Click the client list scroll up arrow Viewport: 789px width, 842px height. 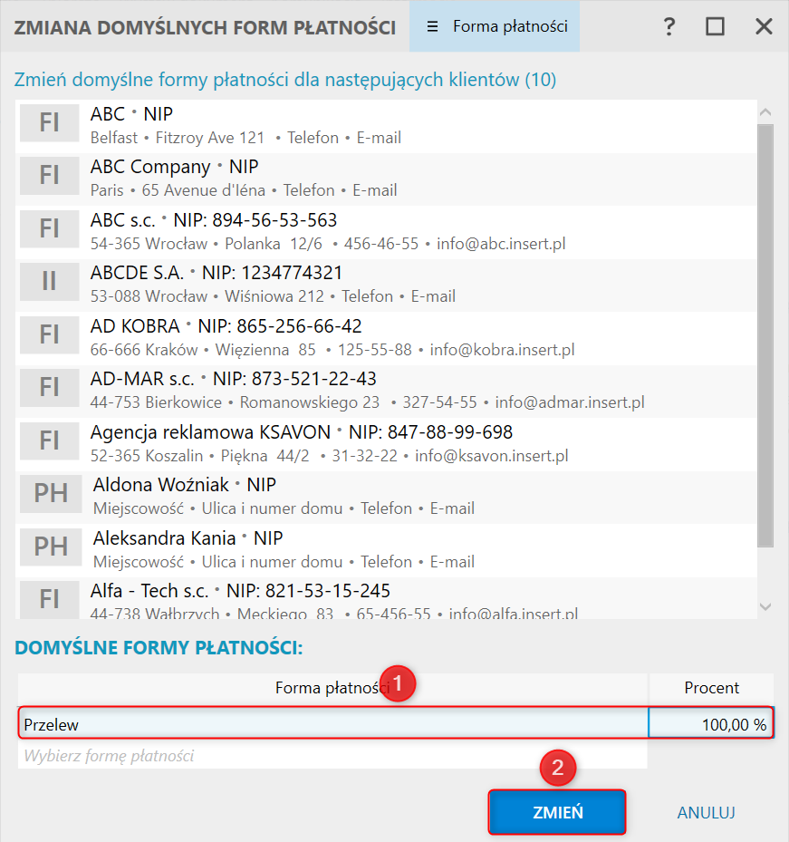click(766, 112)
